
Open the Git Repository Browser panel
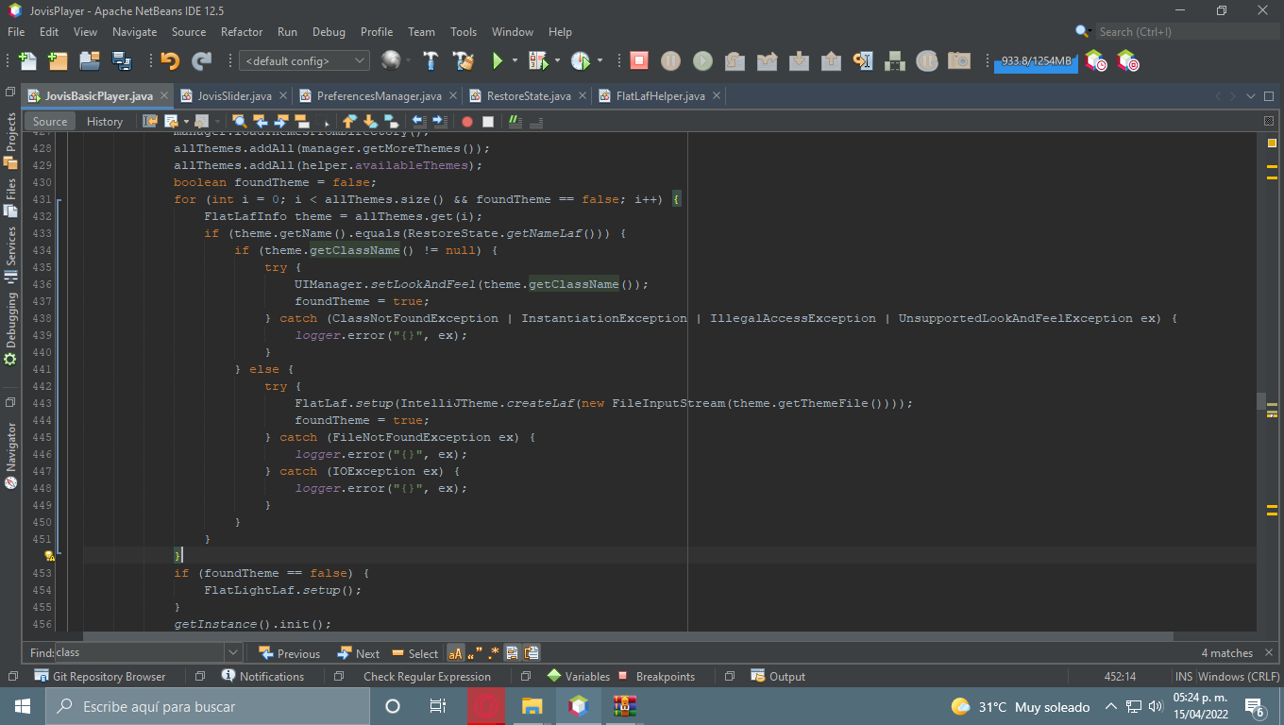tap(99, 676)
